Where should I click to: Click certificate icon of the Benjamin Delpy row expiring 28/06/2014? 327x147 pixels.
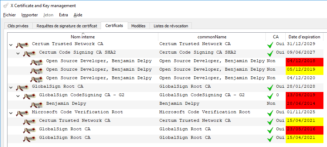coord(37,104)
